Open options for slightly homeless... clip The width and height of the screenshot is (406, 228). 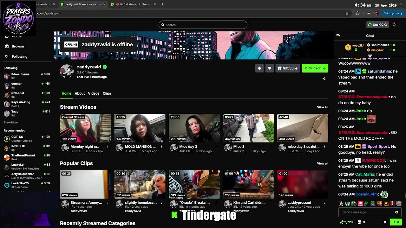tap(161, 203)
